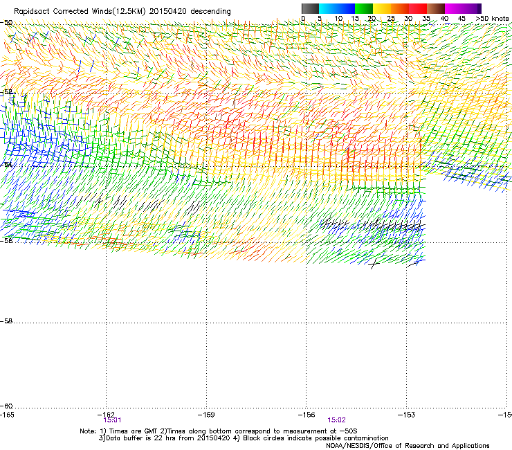Click the -162 longitude axis label
This screenshot has height=450, width=512.
coord(106,415)
